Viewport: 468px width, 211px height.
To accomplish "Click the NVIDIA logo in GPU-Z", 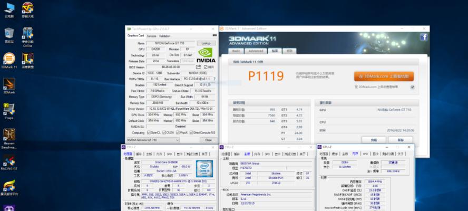I will point(206,55).
